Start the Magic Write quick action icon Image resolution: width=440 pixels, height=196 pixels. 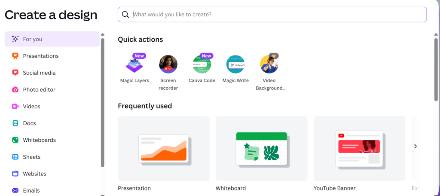[x=235, y=64]
